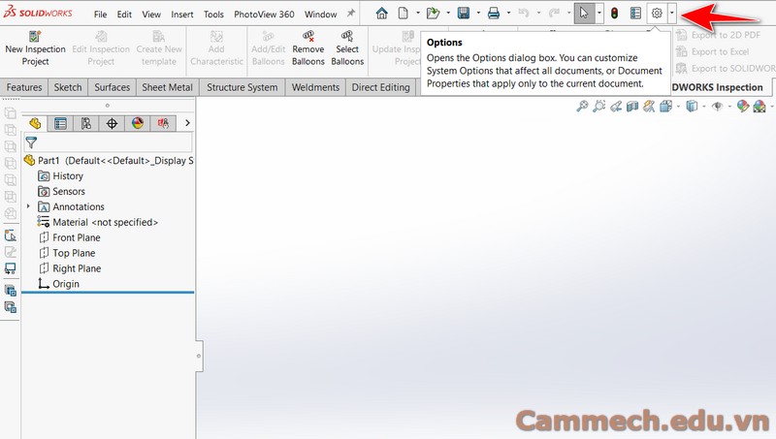Select Material not specified item
The width and height of the screenshot is (776, 439).
tap(98, 222)
